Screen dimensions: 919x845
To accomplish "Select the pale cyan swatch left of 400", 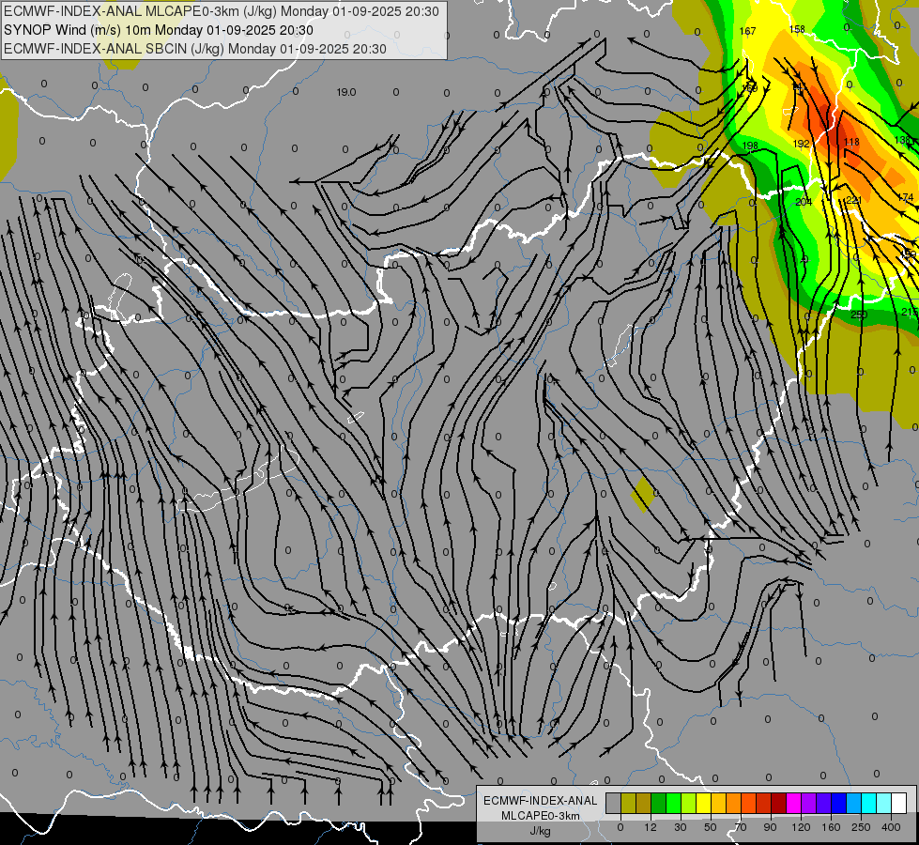I will [884, 803].
